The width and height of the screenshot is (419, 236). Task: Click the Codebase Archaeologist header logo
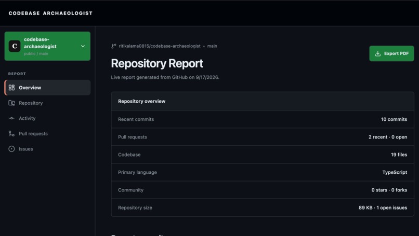tap(50, 13)
